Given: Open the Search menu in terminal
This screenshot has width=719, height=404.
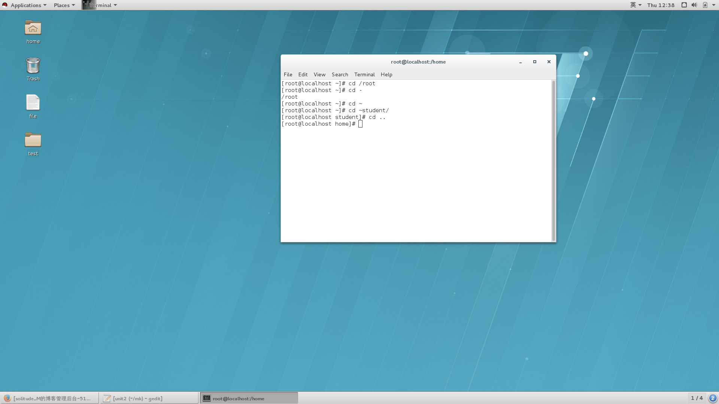Looking at the screenshot, I should click(x=340, y=74).
